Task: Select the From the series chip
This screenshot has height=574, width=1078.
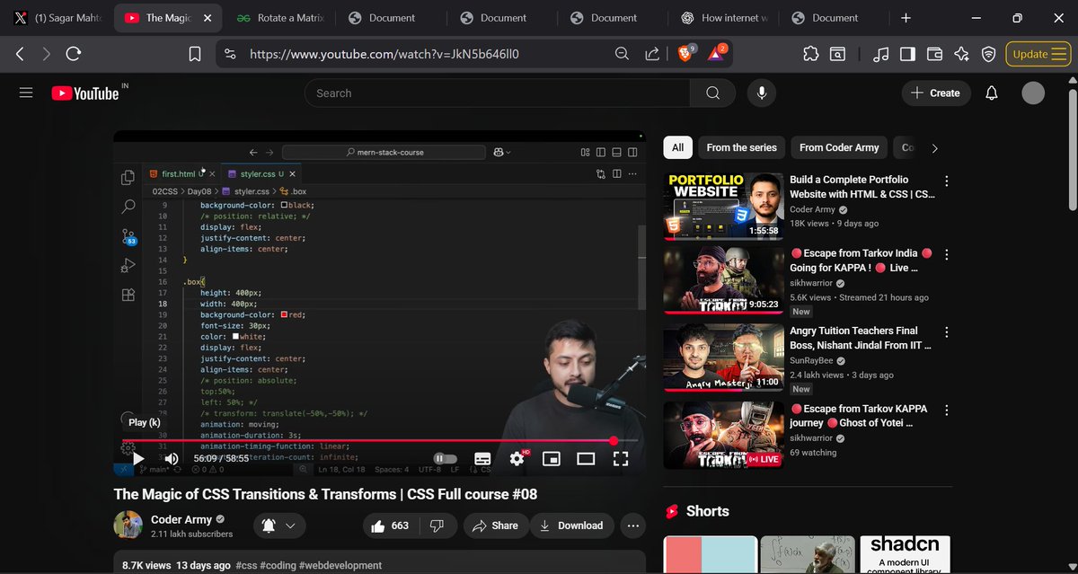Action: click(741, 147)
